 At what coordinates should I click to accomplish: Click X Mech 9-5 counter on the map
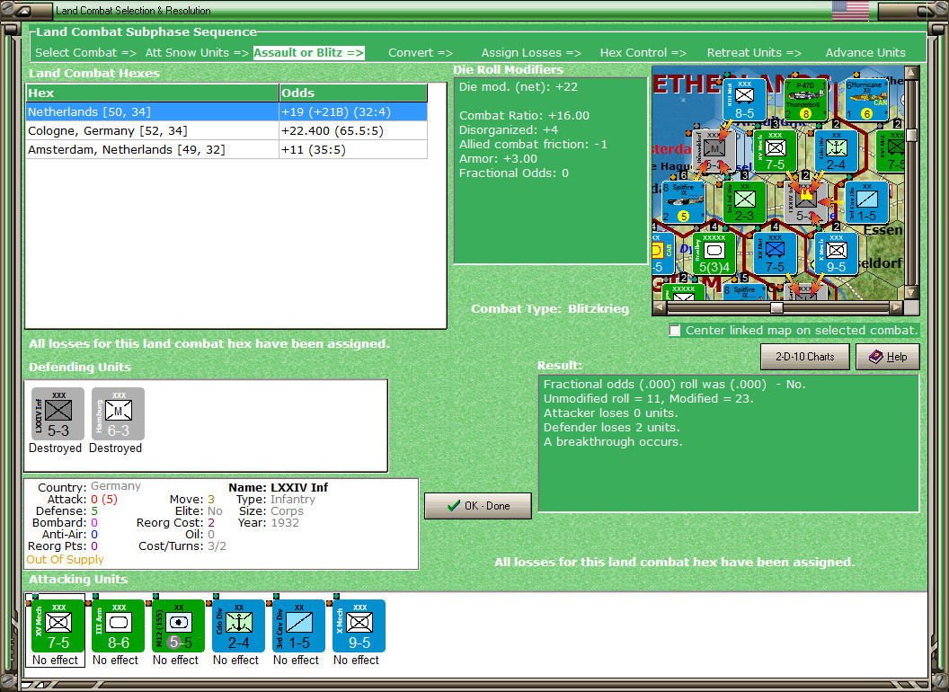[x=837, y=253]
